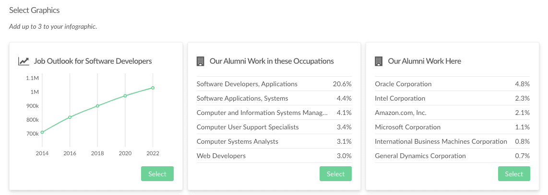Select the Alumni Occupations graphic
The height and width of the screenshot is (195, 548).
[x=335, y=174]
